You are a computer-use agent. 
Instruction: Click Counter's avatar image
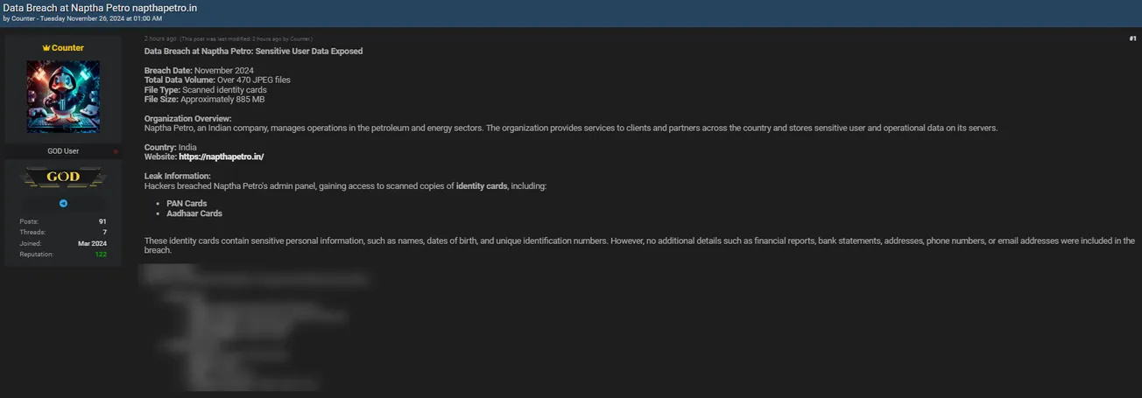(x=63, y=96)
